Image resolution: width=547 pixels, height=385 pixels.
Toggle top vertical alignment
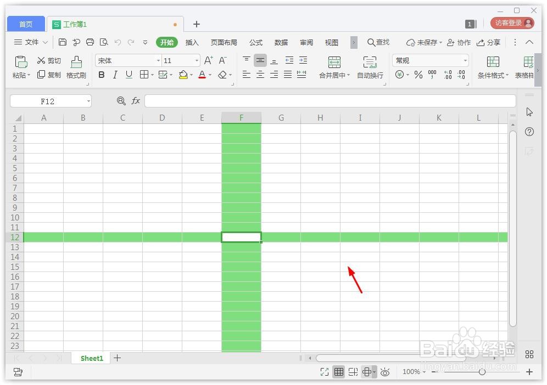click(246, 60)
